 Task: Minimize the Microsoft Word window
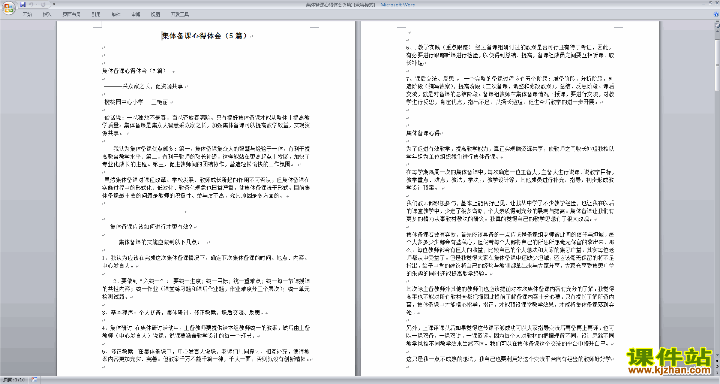pos(703,3)
